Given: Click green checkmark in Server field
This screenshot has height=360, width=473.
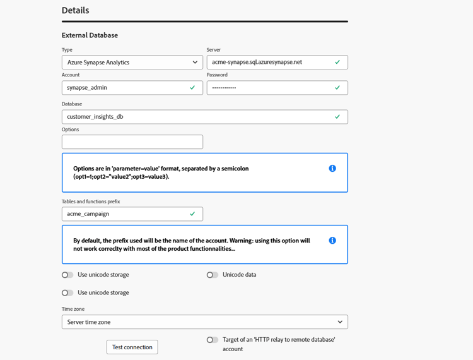Looking at the screenshot, I should (x=337, y=63).
